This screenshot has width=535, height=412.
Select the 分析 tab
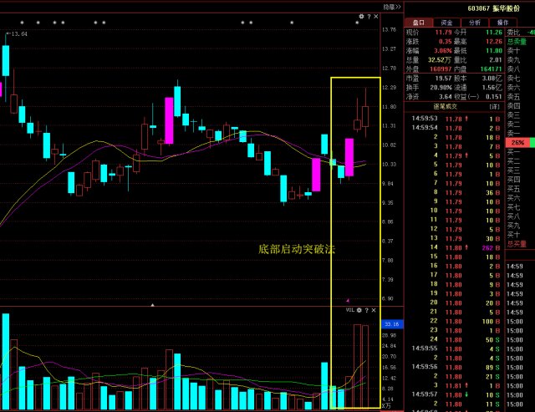pyautogui.click(x=475, y=23)
